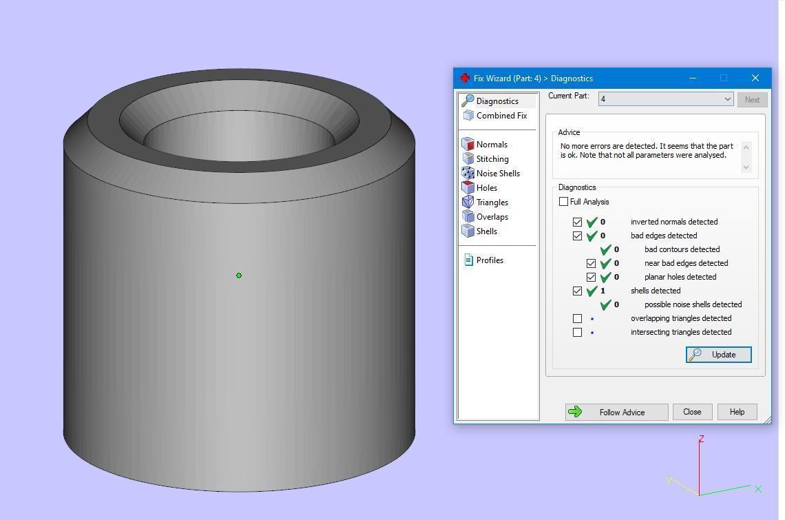Click the Holes cube icon
The width and height of the screenshot is (785, 520).
pos(468,187)
